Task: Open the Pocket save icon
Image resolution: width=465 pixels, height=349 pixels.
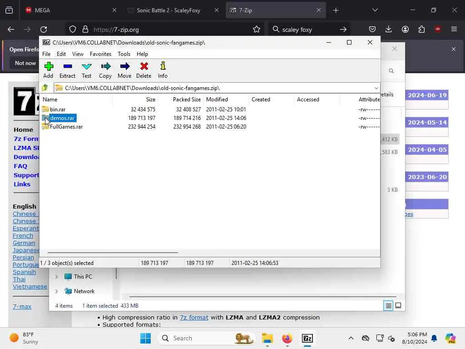Action: click(372, 29)
